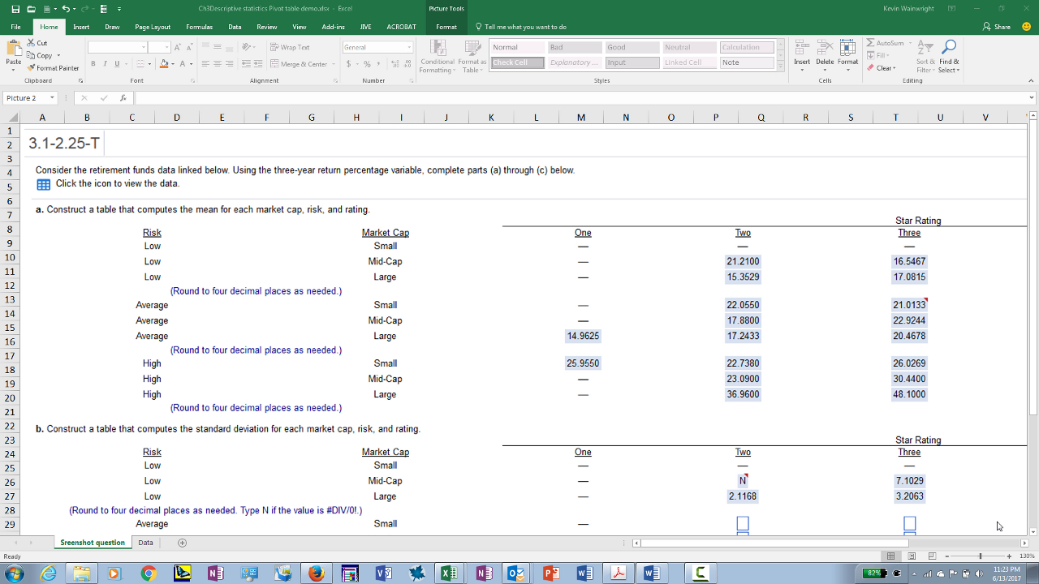Click the zoom slider in the status bar
1039x584 pixels.
click(x=981, y=556)
